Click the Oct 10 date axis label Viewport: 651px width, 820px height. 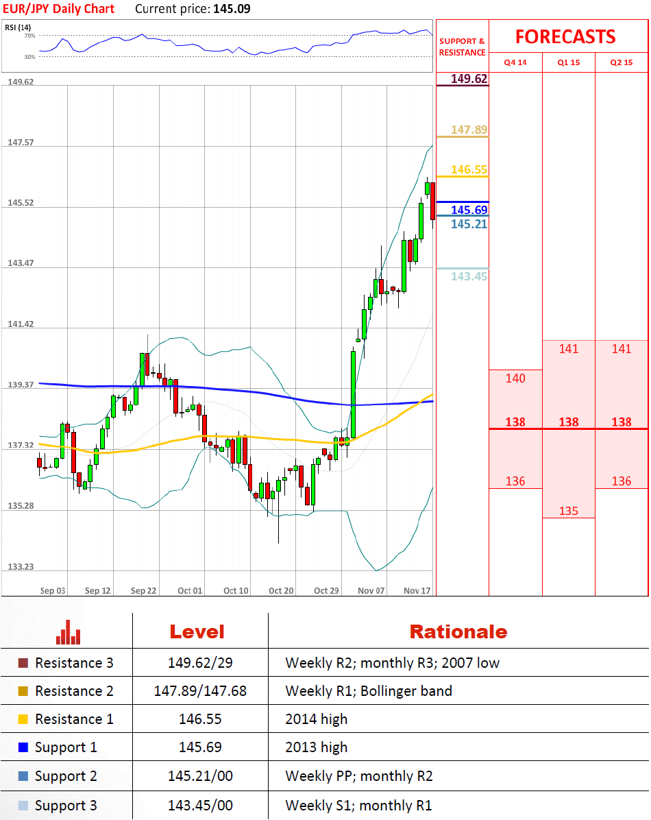point(236,590)
